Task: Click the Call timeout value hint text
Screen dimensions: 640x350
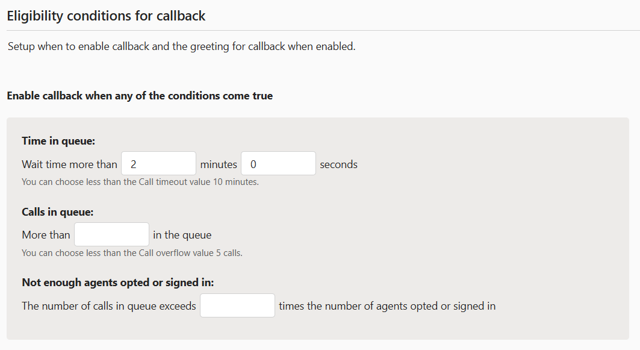Action: (x=140, y=182)
